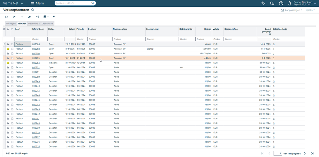Click the Naam debiteur filter search field
This screenshot has width=319, height=157.
129,39
